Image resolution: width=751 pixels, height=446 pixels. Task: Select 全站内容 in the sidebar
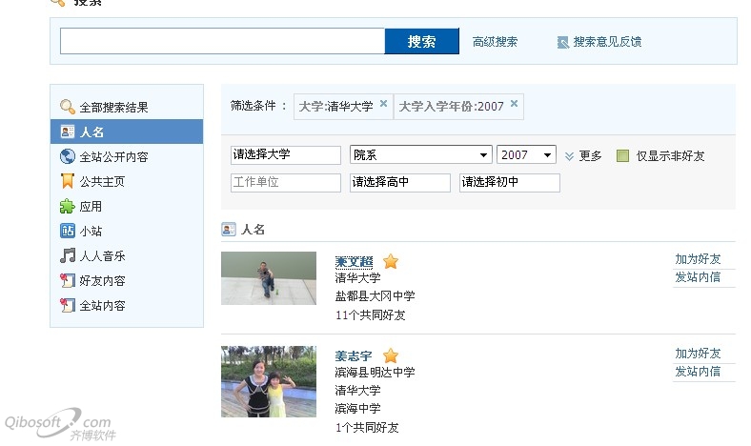click(x=102, y=306)
